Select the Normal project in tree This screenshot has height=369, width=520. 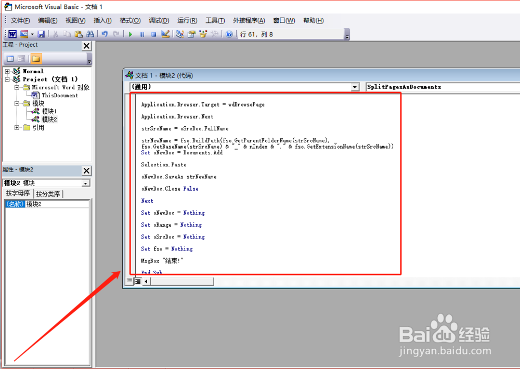33,71
